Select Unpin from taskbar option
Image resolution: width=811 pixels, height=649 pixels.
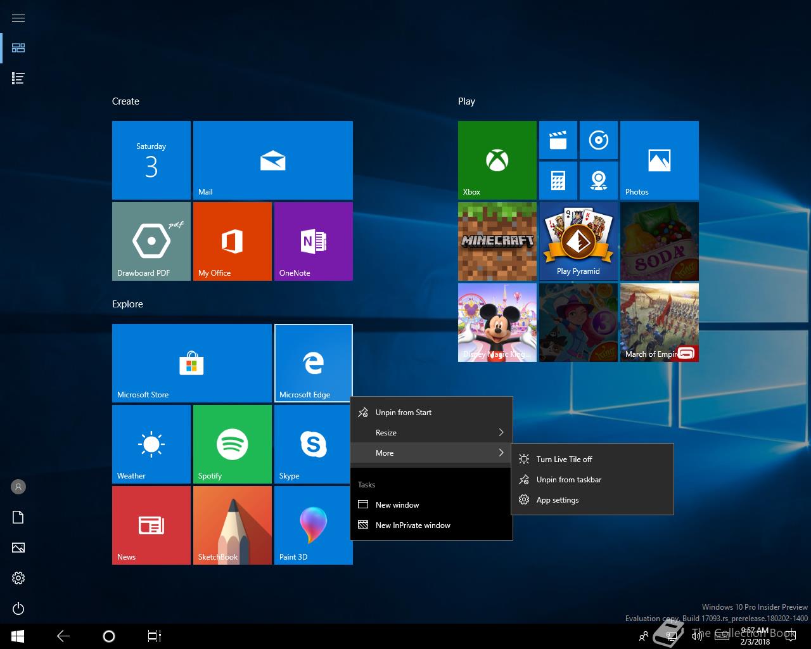[x=568, y=480]
